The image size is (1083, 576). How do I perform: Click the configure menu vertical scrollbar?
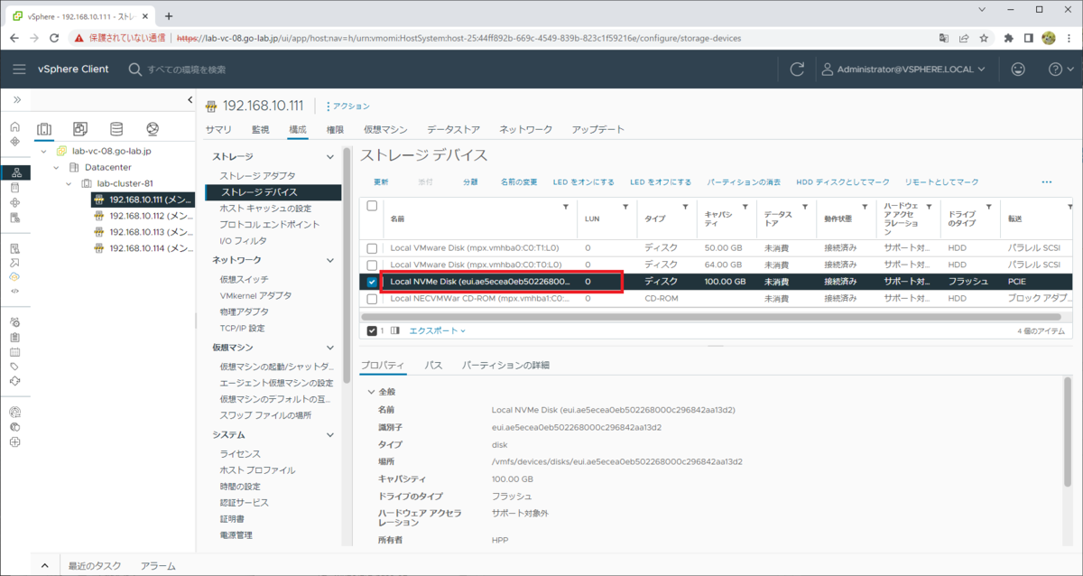point(346,266)
